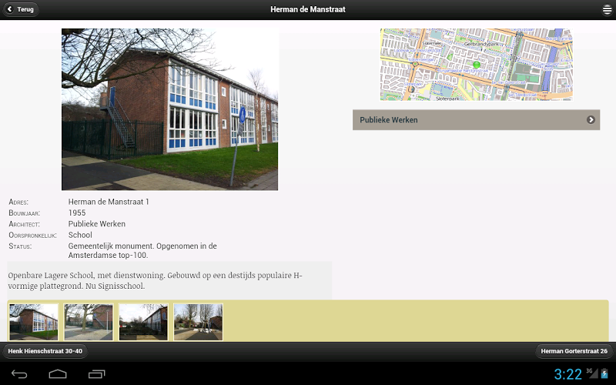Tap the 3G signal indicator
Image resolution: width=616 pixels, height=385 pixels.
pyautogui.click(x=591, y=373)
